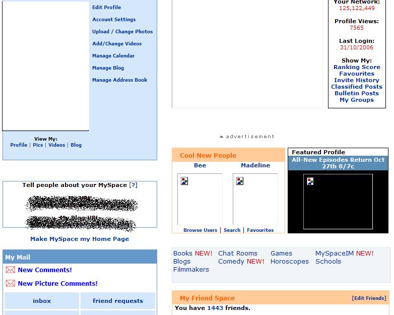Click the large profile photo placeholder

46,66
